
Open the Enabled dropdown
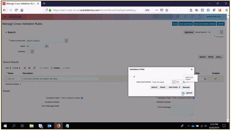(32, 51)
